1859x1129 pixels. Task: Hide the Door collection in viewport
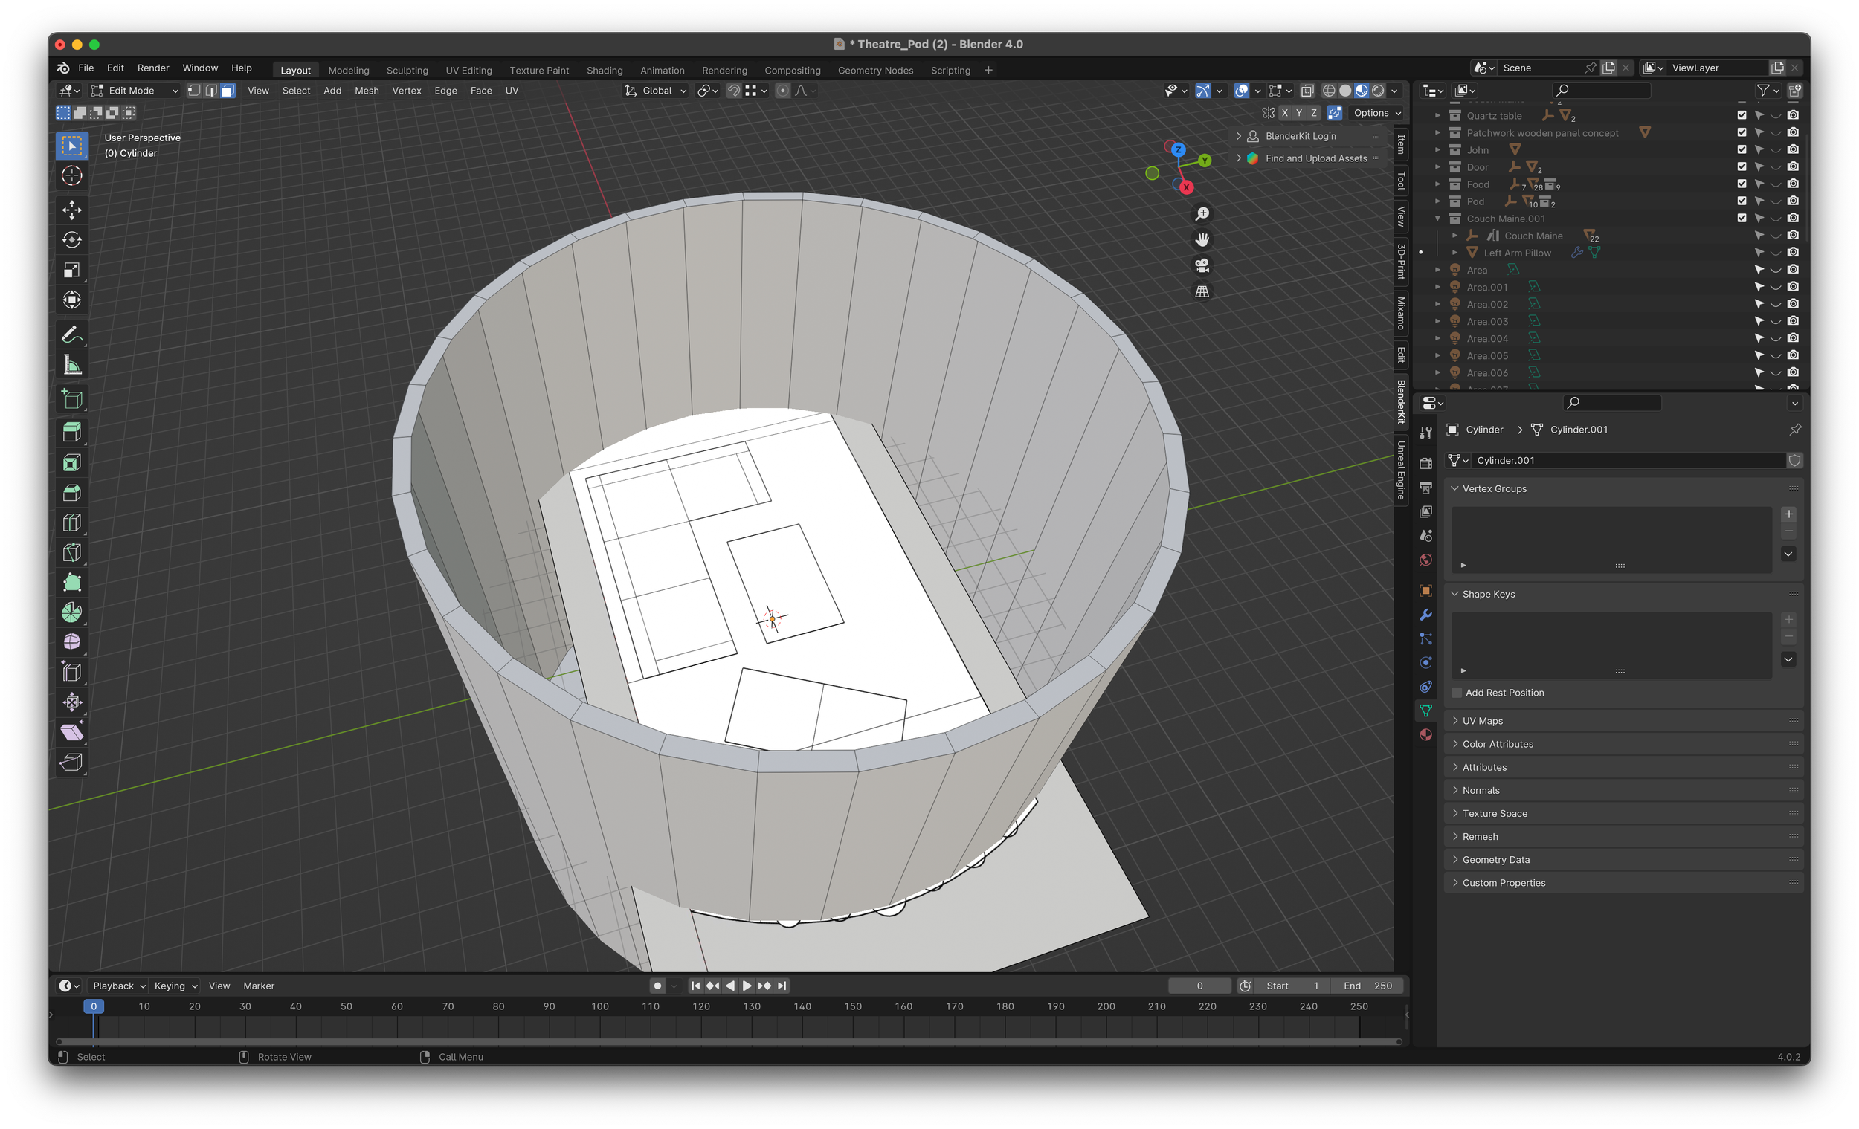(x=1776, y=167)
